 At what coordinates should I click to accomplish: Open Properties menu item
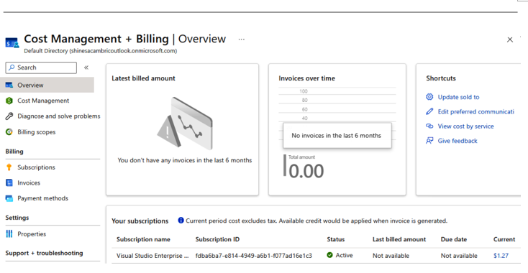pos(32,233)
